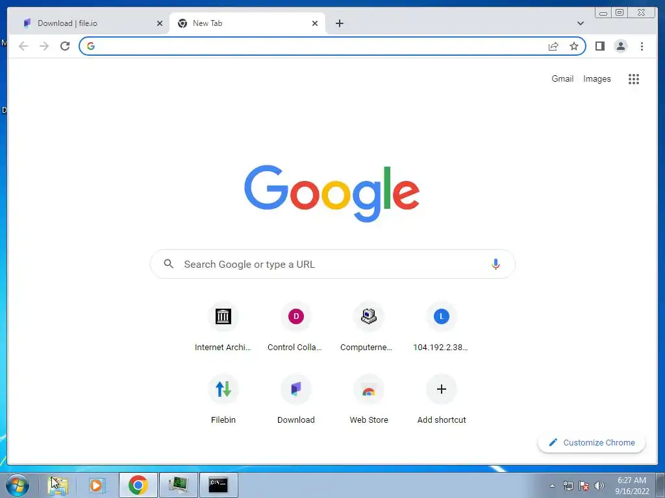This screenshot has width=665, height=498.
Task: Open Google apps grid
Action: pyautogui.click(x=634, y=78)
